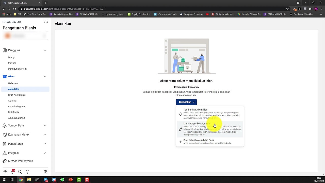
Task: Collapse the Akun section chevron
Action: click(45, 76)
